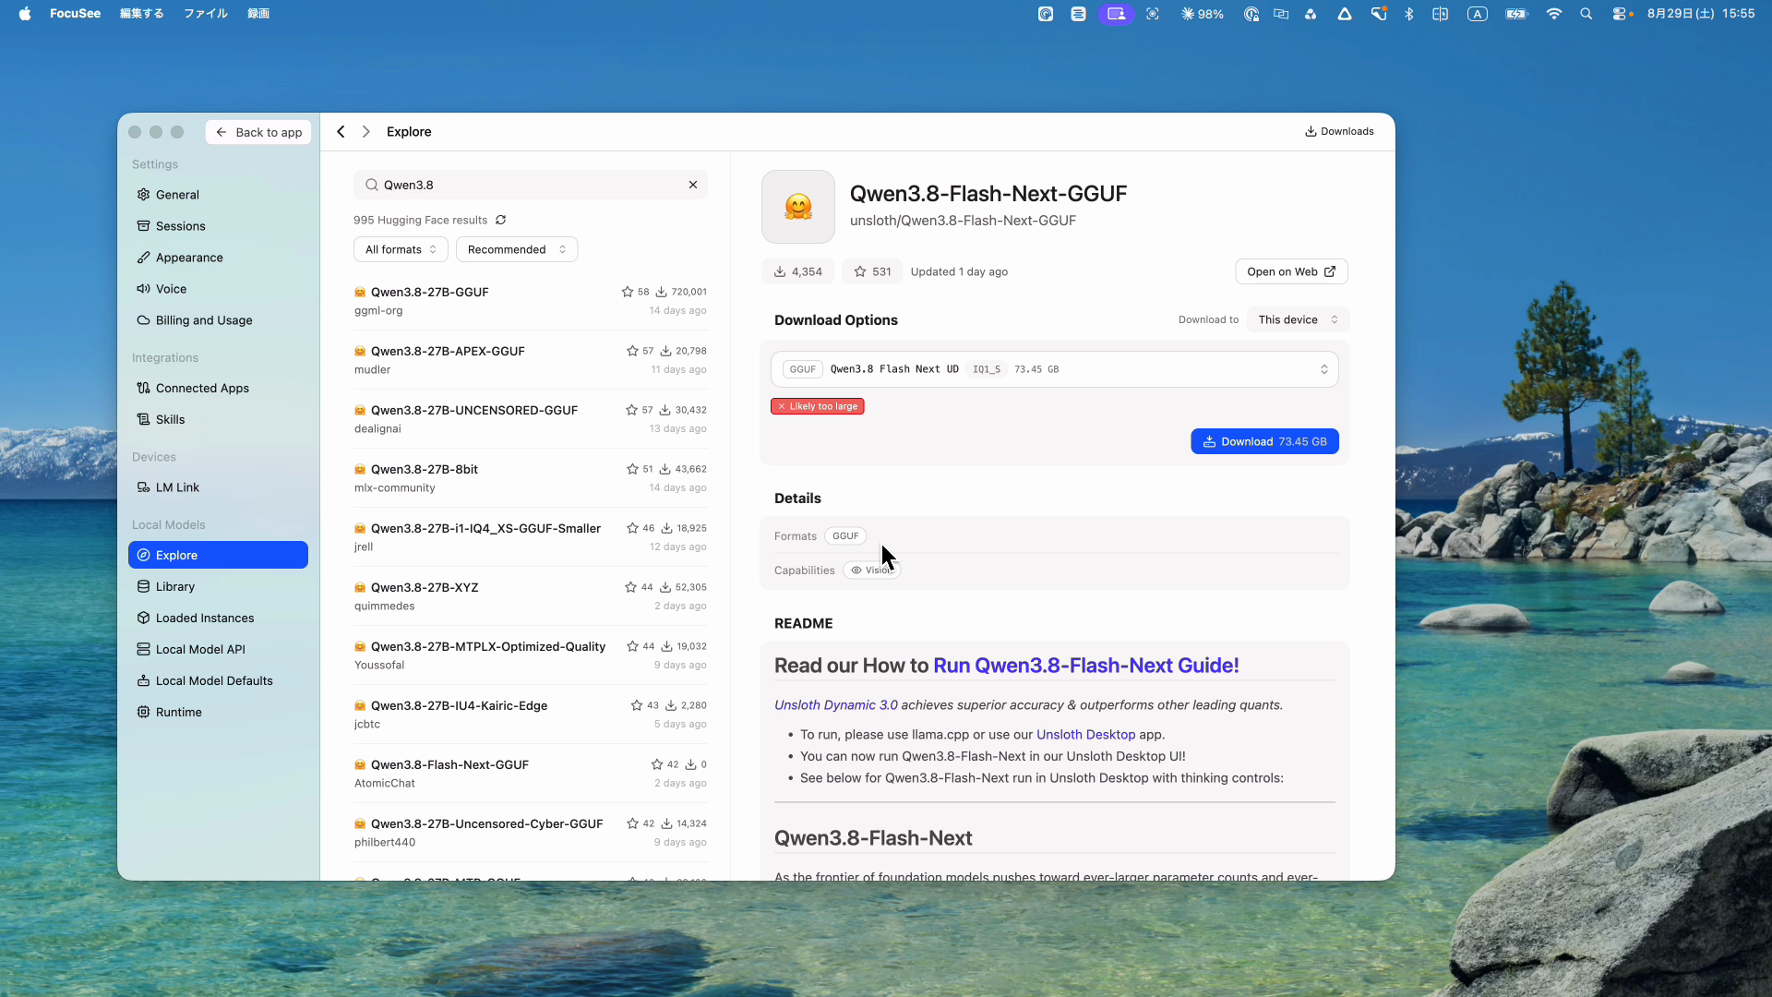This screenshot has height=997, width=1772.
Task: Click Download 73.45 GB button
Action: (x=1264, y=441)
